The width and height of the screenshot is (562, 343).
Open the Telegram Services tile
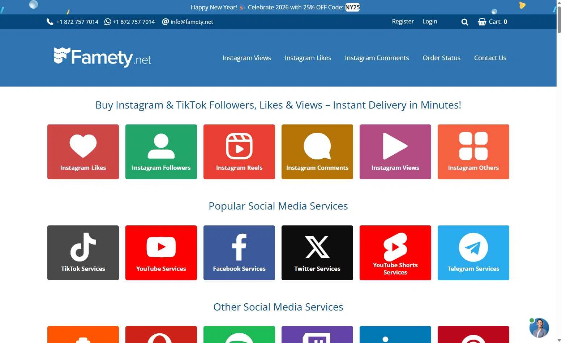click(473, 253)
